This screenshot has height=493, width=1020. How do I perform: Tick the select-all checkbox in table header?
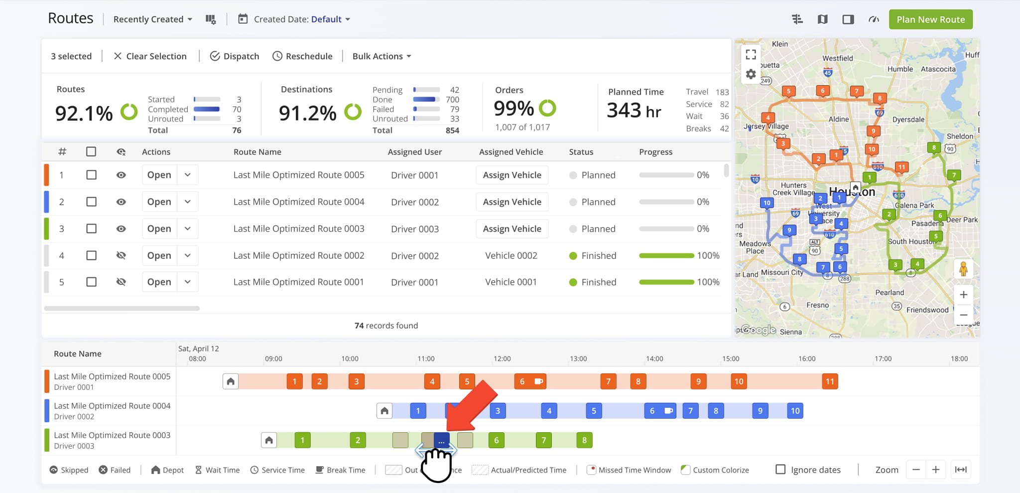point(91,151)
